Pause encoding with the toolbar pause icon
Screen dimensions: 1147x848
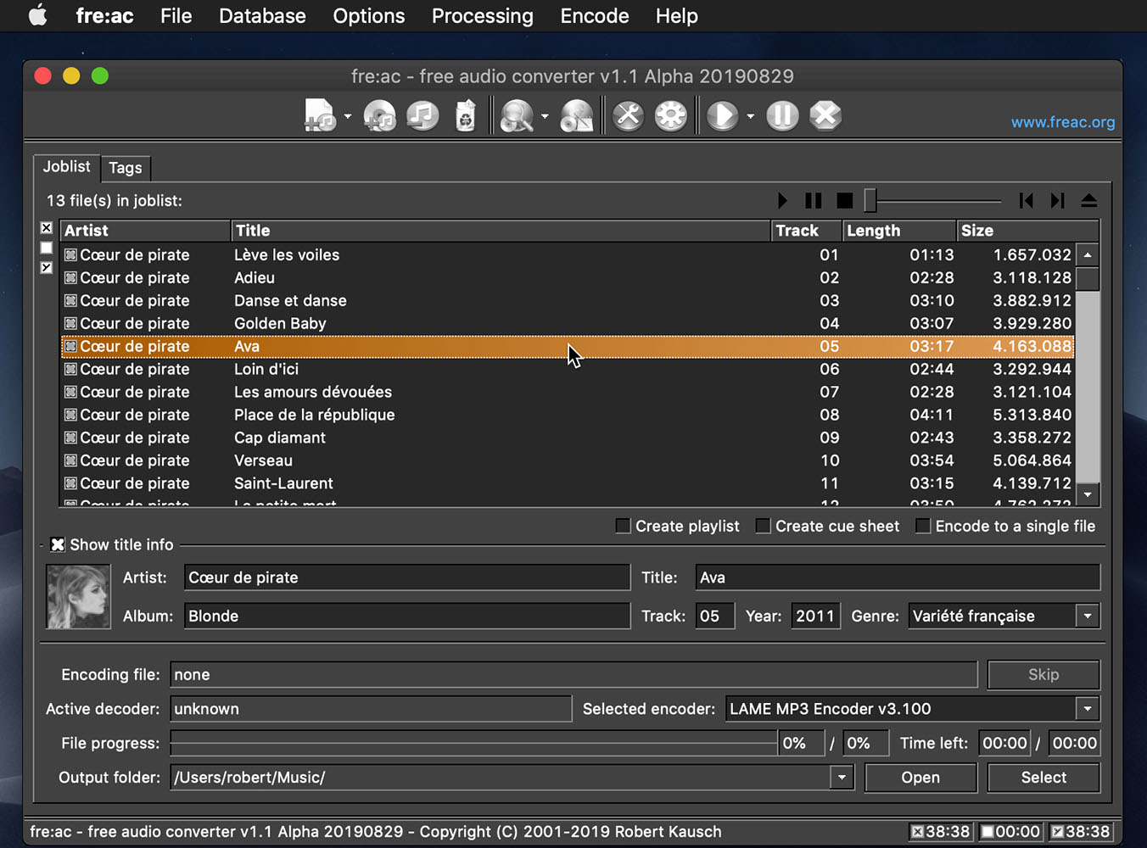pos(782,115)
